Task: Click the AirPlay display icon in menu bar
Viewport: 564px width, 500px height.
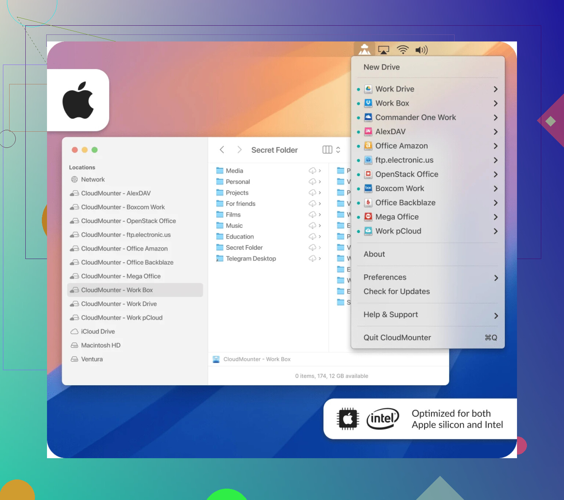Action: click(384, 50)
